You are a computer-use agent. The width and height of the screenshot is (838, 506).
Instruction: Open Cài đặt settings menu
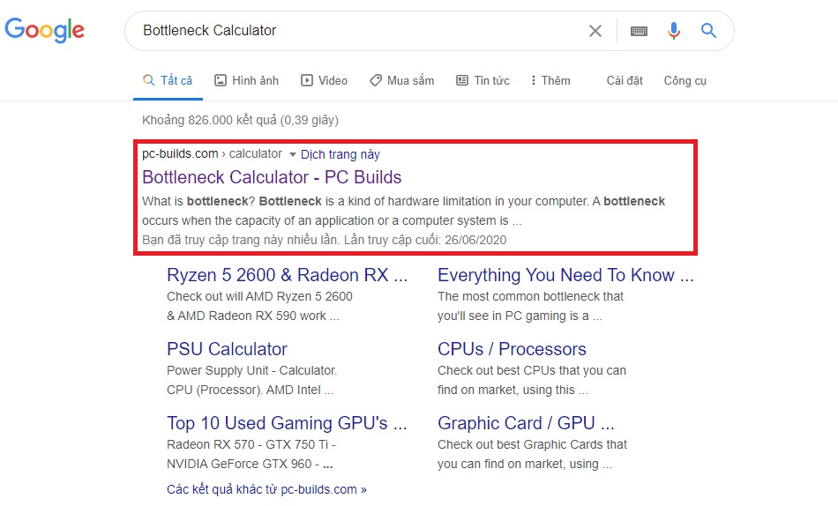[625, 81]
